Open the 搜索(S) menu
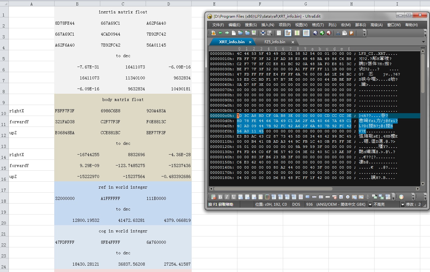The height and width of the screenshot is (272, 430). pos(251,25)
